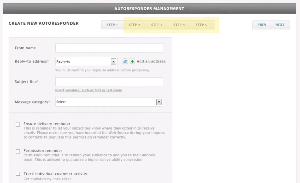Enable the Ensure delivery reminder checkbox
The height and width of the screenshot is (183, 300).
(18, 125)
